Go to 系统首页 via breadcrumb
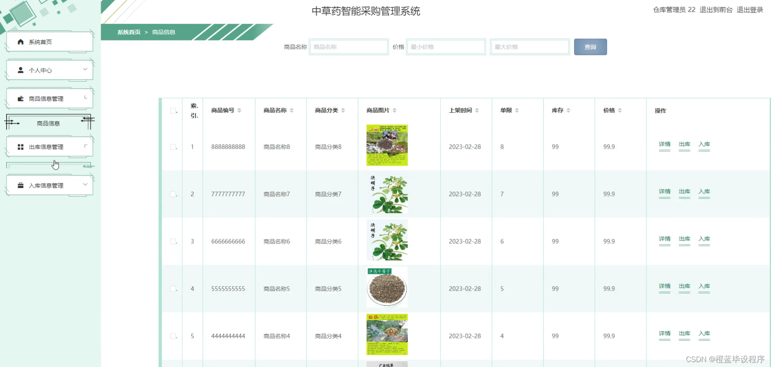The image size is (771, 367). pyautogui.click(x=129, y=32)
